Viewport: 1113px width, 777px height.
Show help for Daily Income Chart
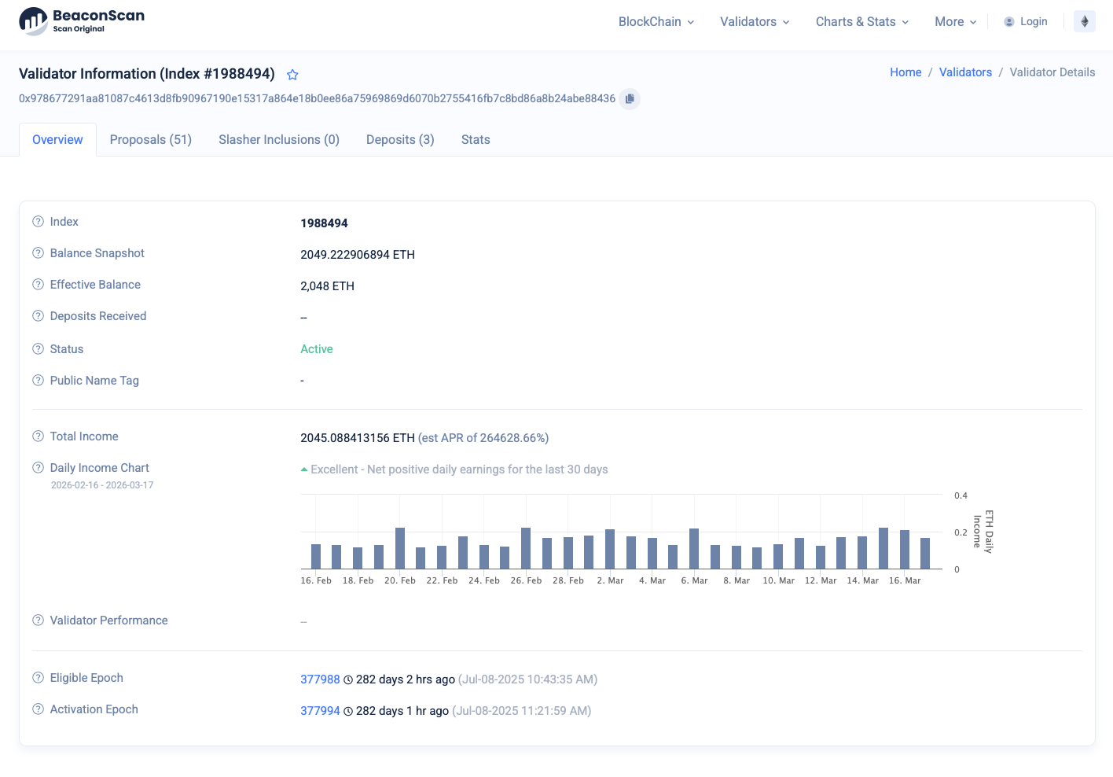pos(38,468)
